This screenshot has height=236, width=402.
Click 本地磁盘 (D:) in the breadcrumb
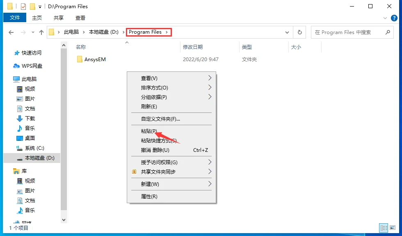[x=103, y=32]
